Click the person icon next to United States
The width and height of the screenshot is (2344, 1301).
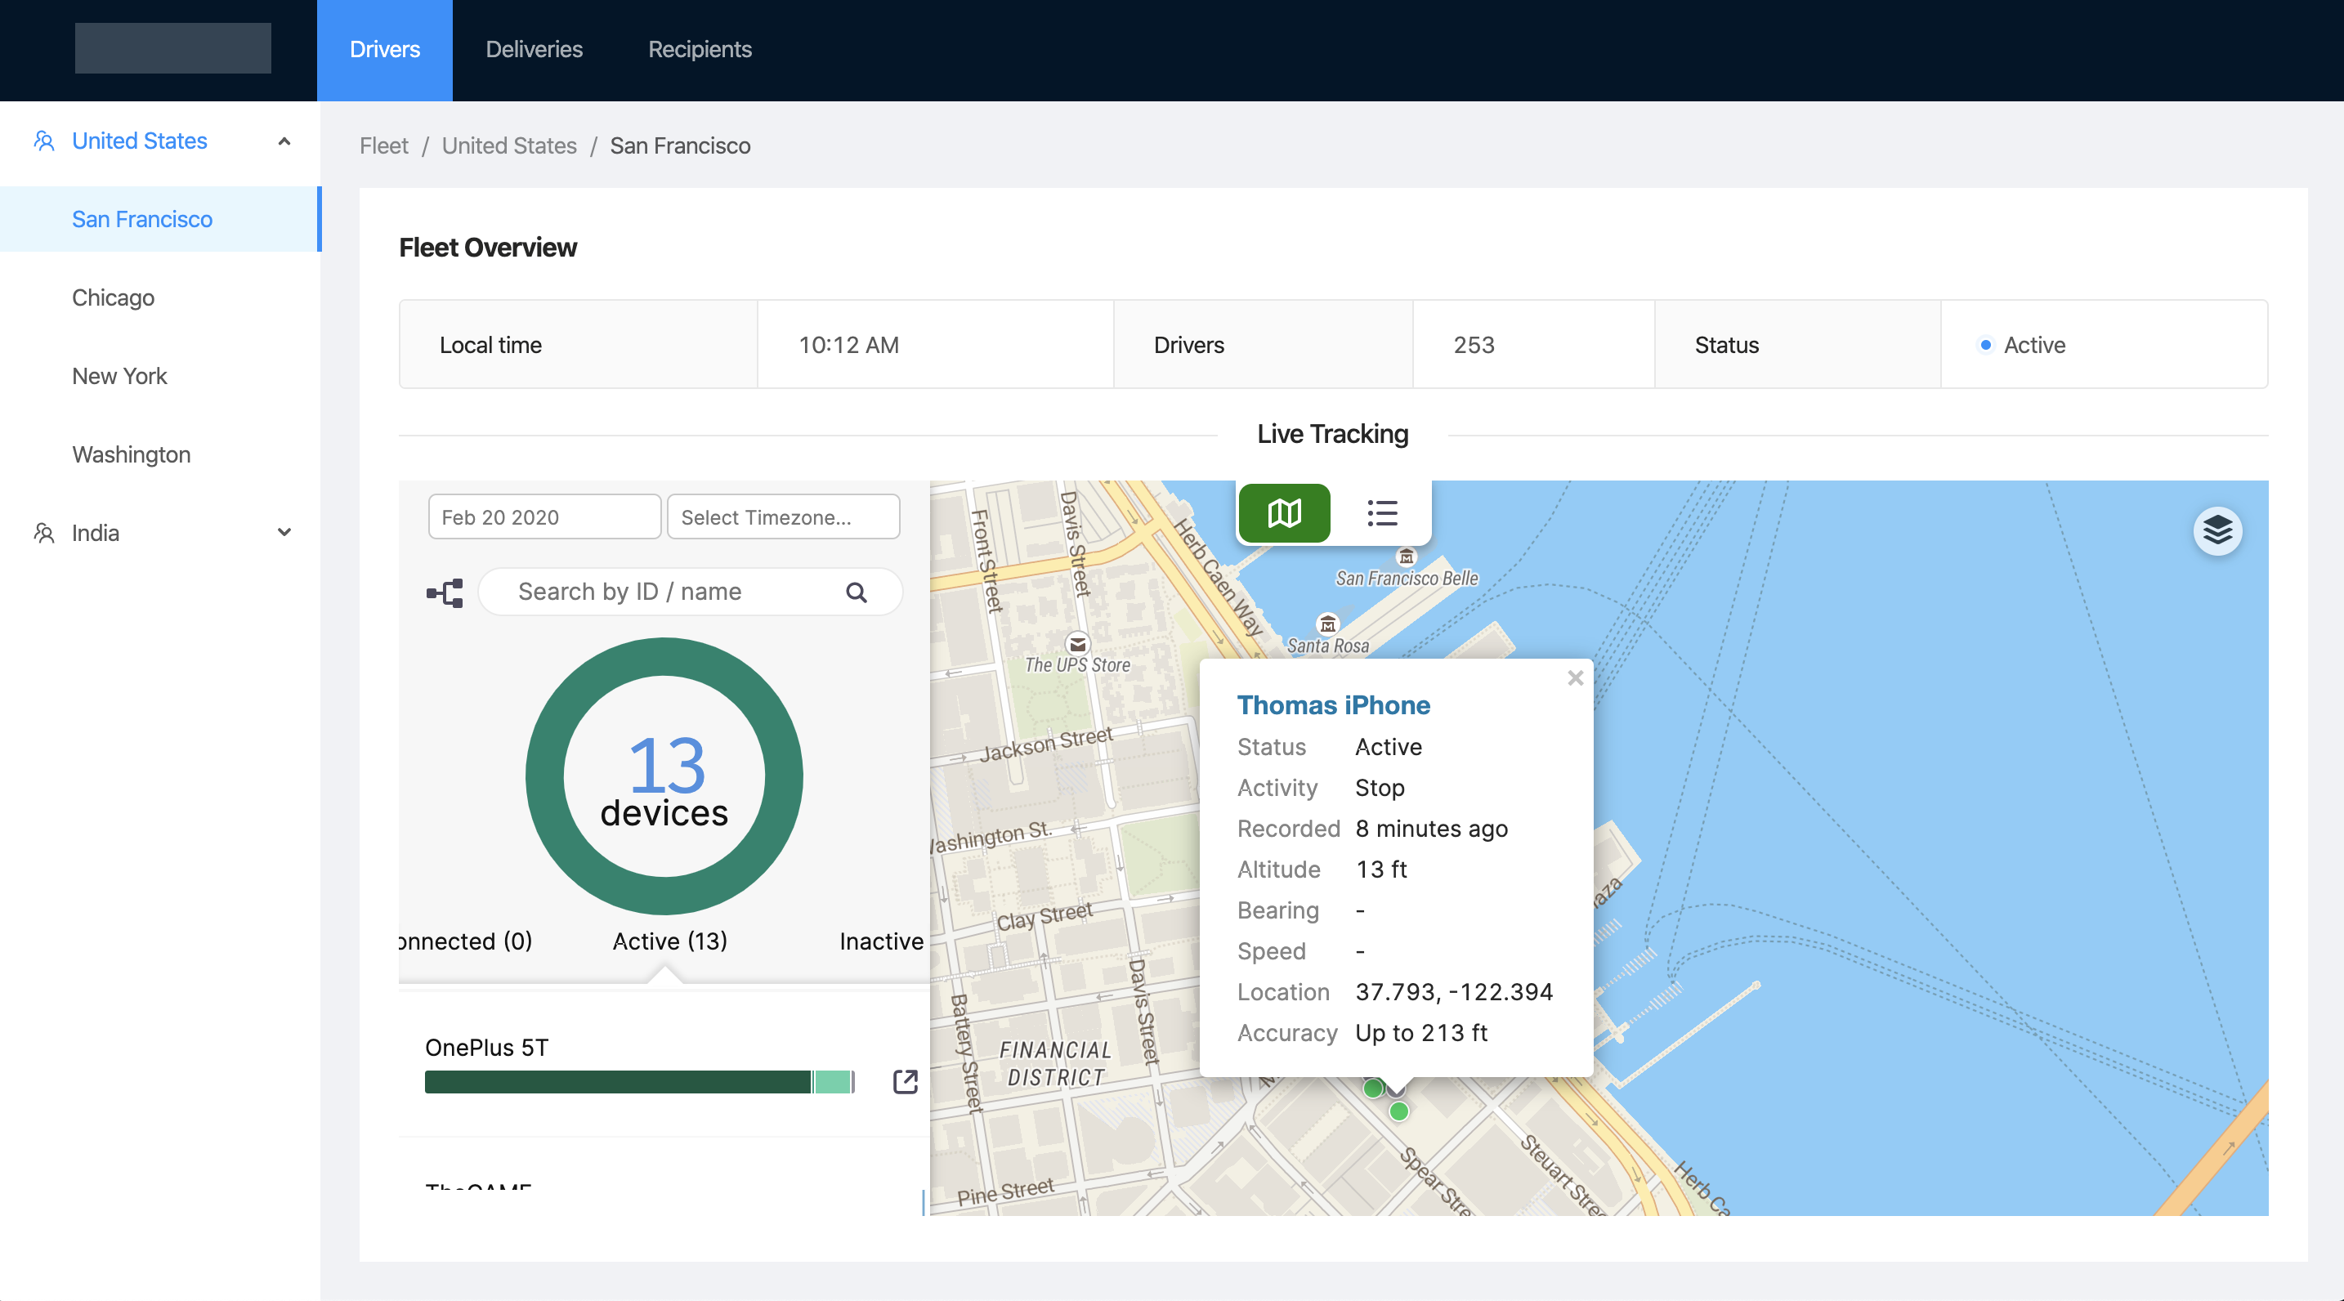coord(43,141)
